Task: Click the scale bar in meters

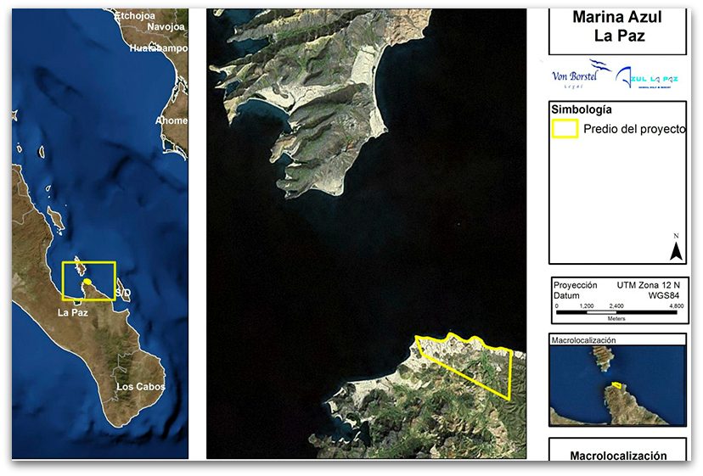Action: pyautogui.click(x=620, y=312)
